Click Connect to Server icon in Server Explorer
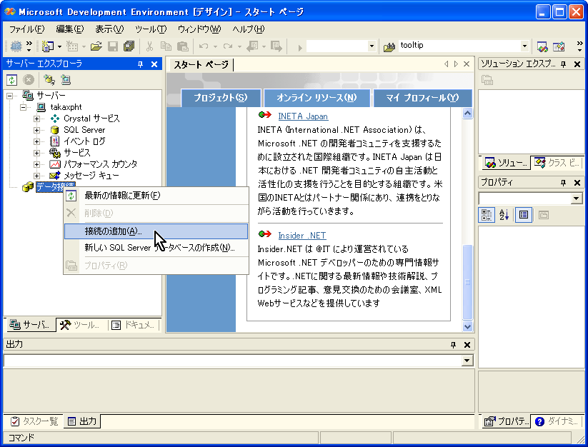The height and width of the screenshot is (447, 588). coord(66,80)
